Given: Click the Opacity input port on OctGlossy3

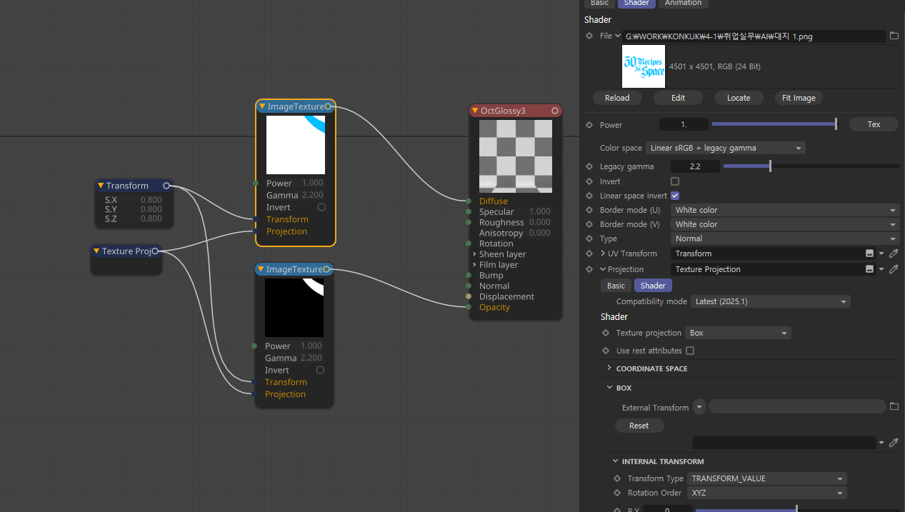Looking at the screenshot, I should tap(469, 307).
